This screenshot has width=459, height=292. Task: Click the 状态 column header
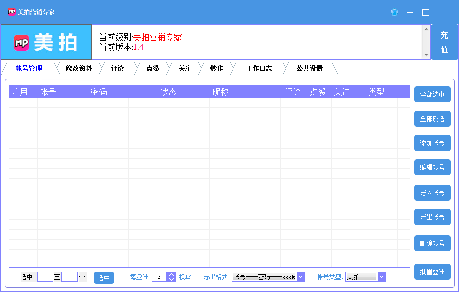[x=169, y=92]
